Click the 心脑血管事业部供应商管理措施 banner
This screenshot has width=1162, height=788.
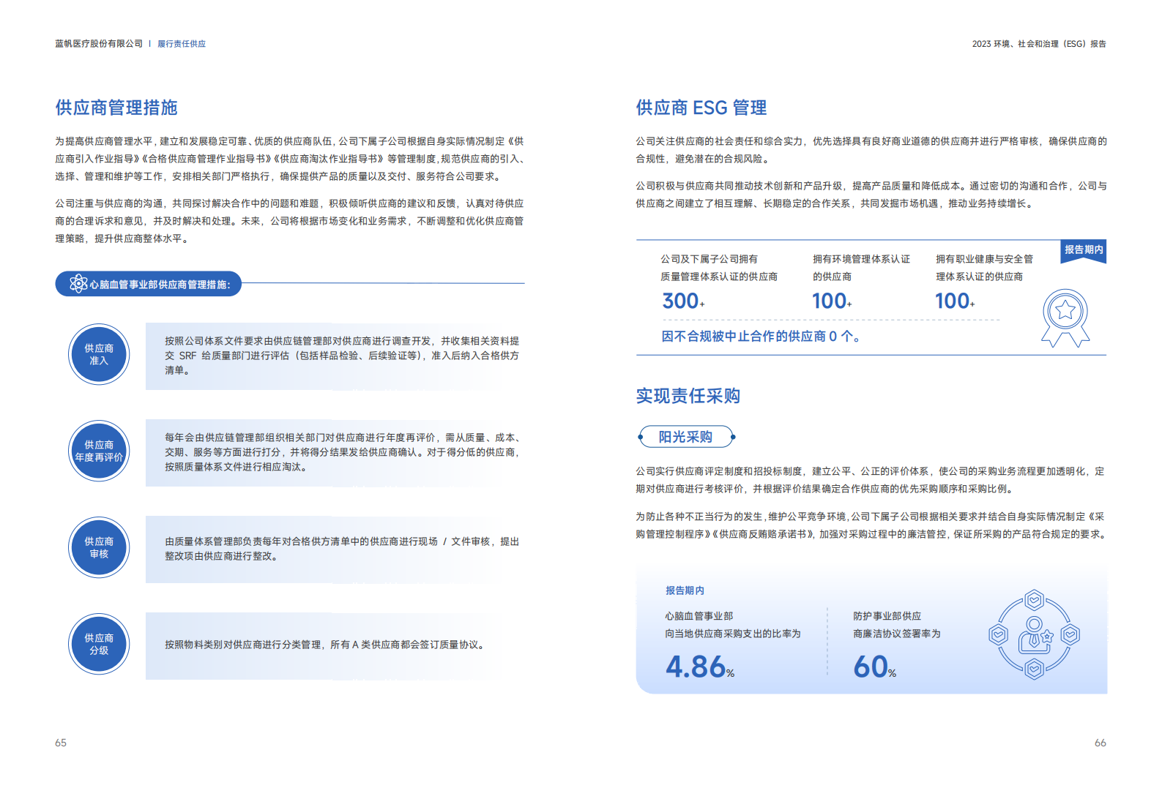149,284
